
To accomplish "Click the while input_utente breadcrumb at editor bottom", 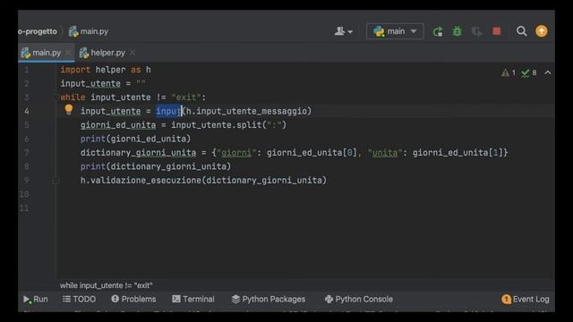I will click(x=107, y=285).
